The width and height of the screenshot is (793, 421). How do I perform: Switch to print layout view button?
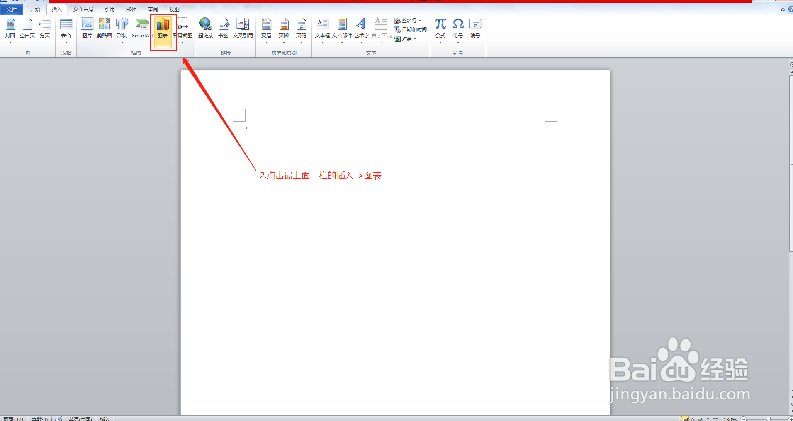tap(685, 419)
